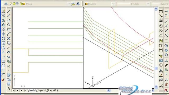Select the Rotate tool
Viewport: 169px width, 95px height.
coord(3,39)
